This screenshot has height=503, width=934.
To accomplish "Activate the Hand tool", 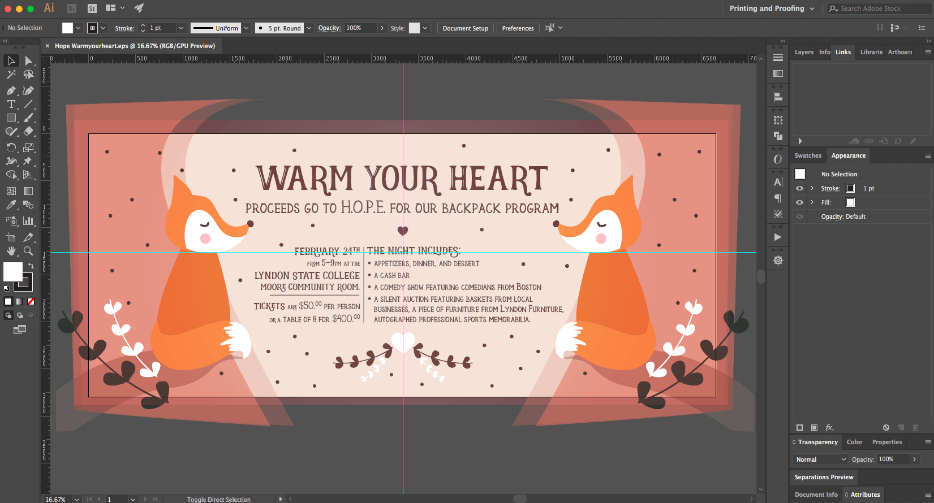I will pyautogui.click(x=11, y=251).
